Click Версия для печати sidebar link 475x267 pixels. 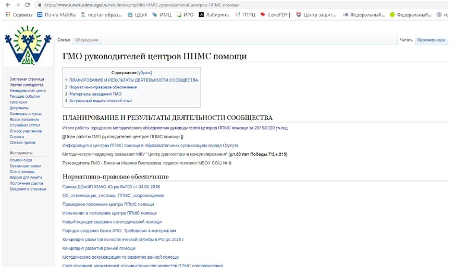[x=26, y=177]
